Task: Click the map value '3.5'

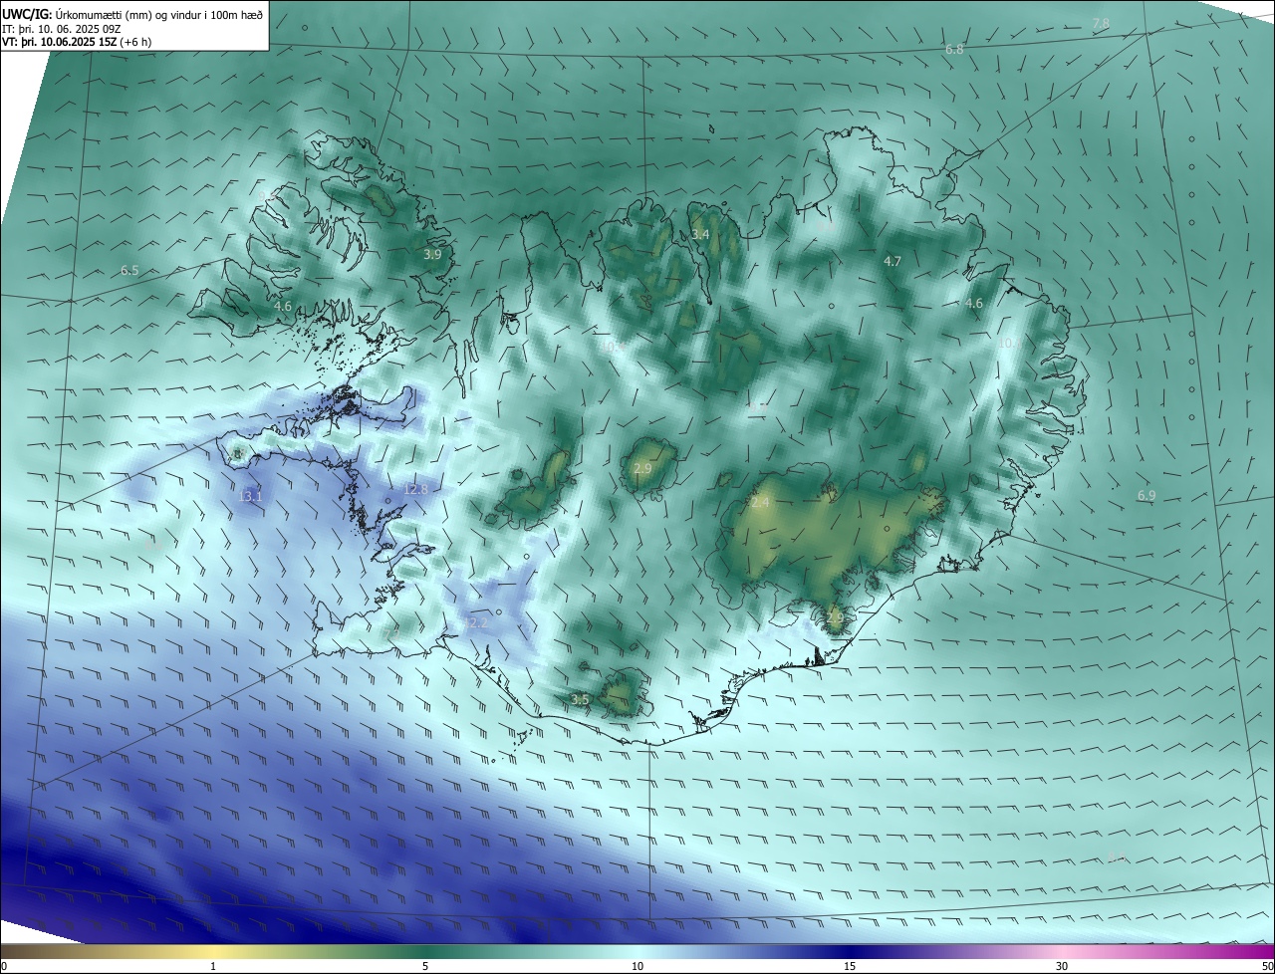Action: (x=580, y=699)
